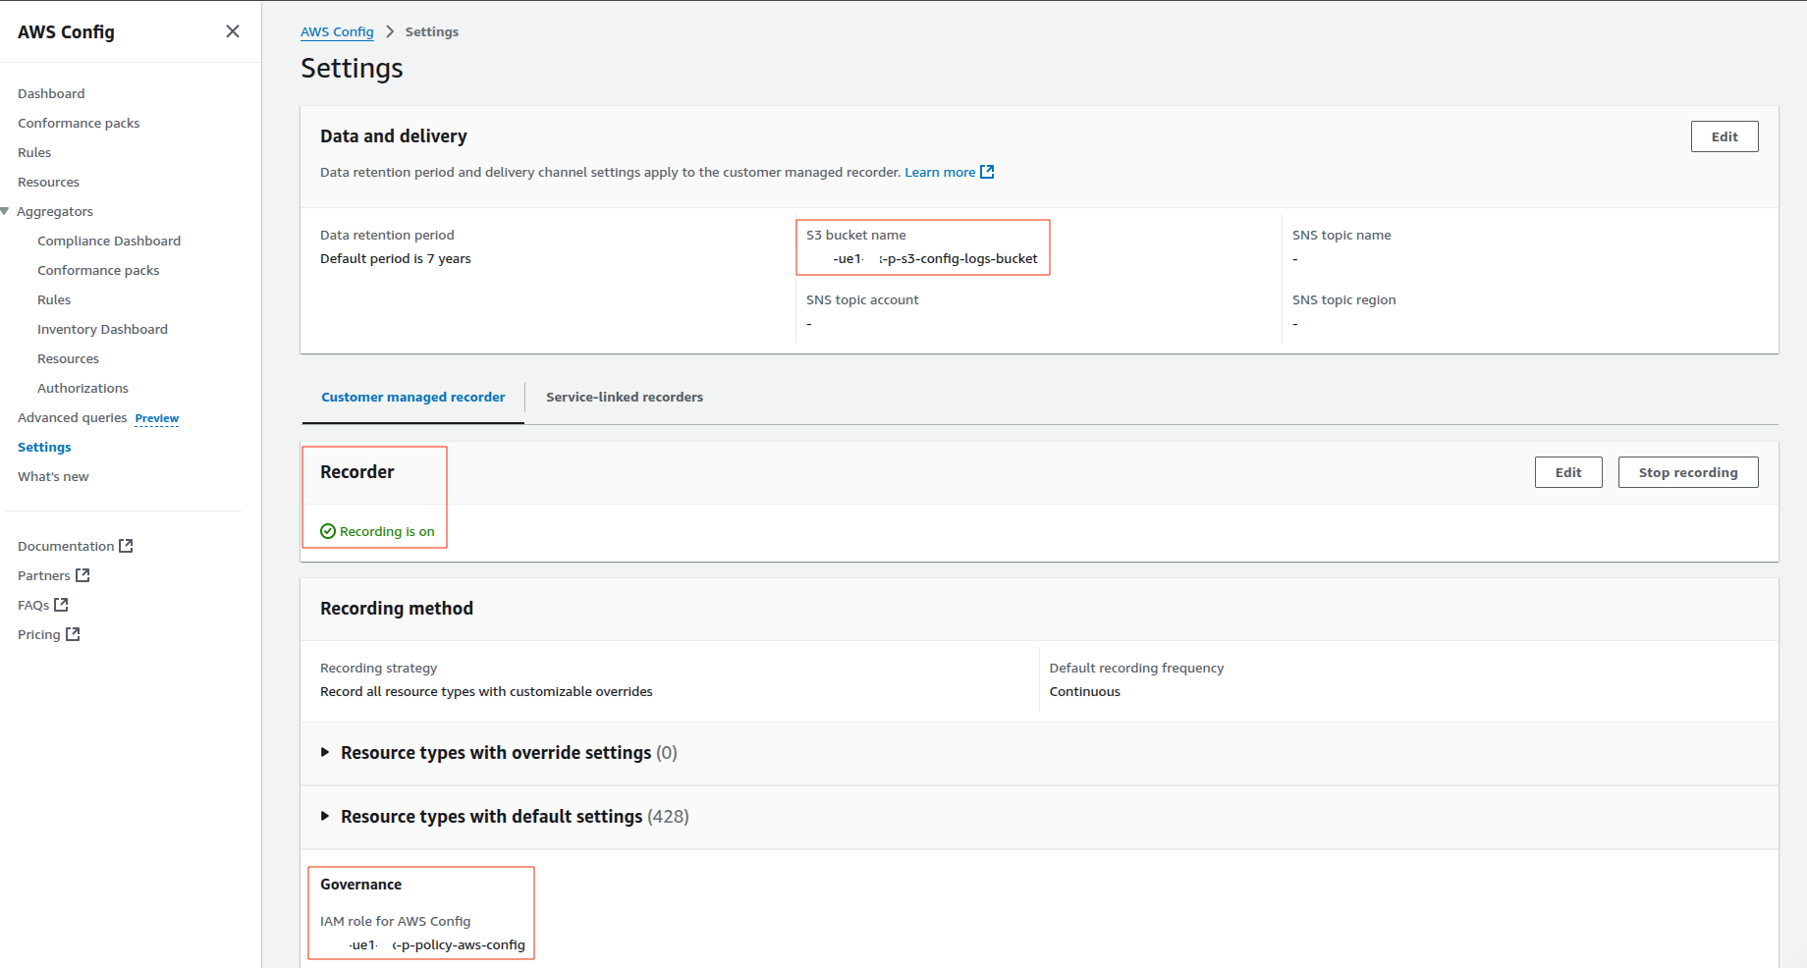Open the Compliance Dashboard under Aggregators

108,241
